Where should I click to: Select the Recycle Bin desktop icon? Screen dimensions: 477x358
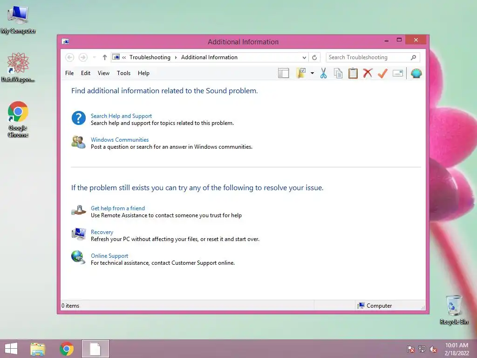tap(454, 310)
